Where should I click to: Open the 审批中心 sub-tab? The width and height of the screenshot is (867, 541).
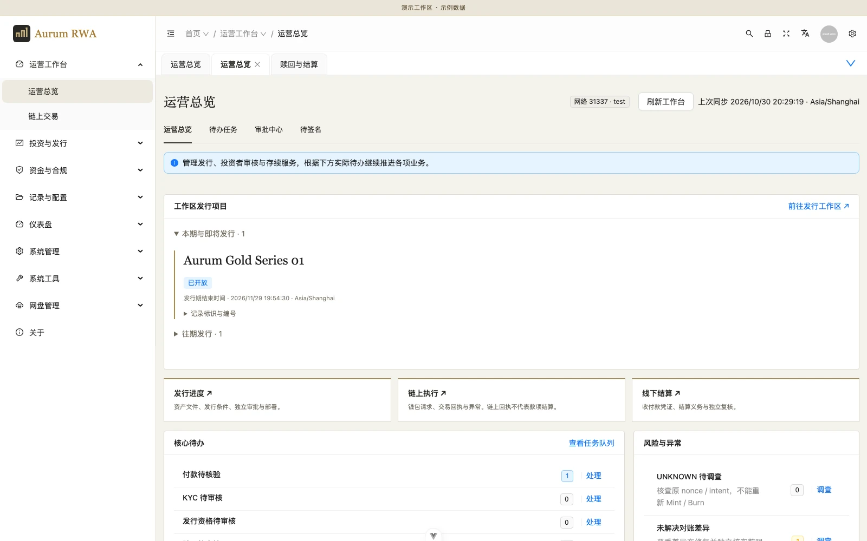[269, 130]
